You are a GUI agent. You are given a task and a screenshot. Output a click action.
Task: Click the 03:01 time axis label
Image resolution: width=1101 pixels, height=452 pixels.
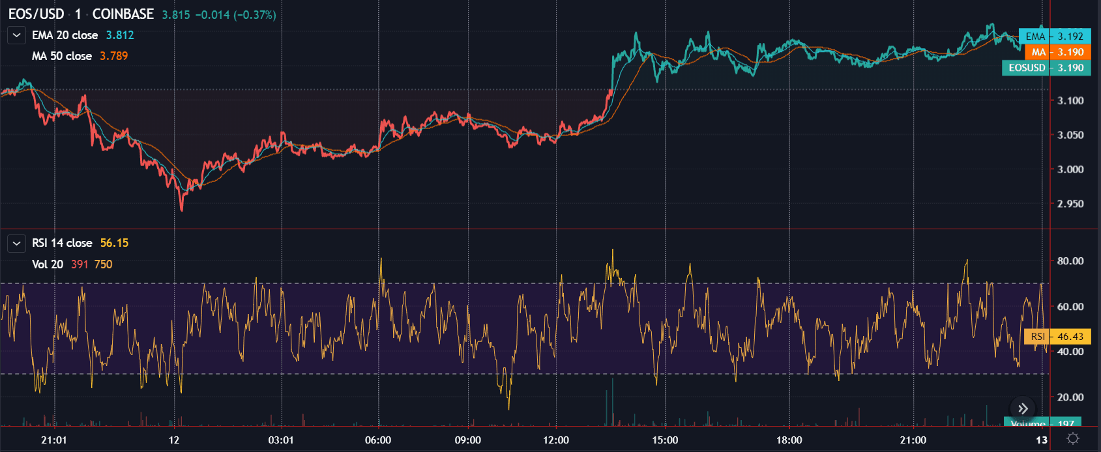coord(281,440)
